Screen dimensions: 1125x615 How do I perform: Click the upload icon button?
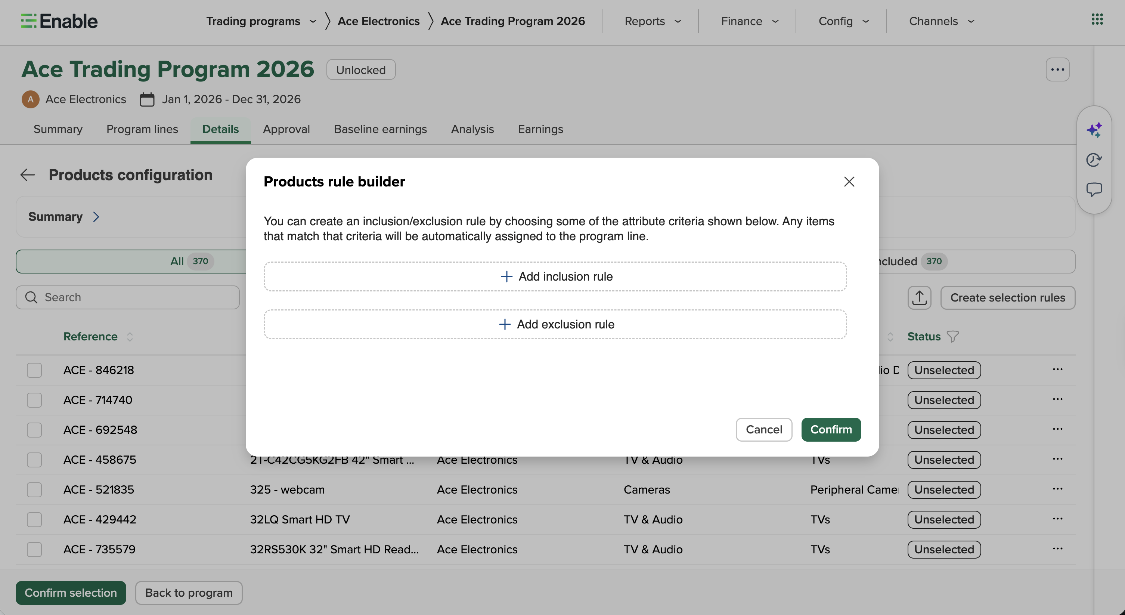[x=919, y=298]
